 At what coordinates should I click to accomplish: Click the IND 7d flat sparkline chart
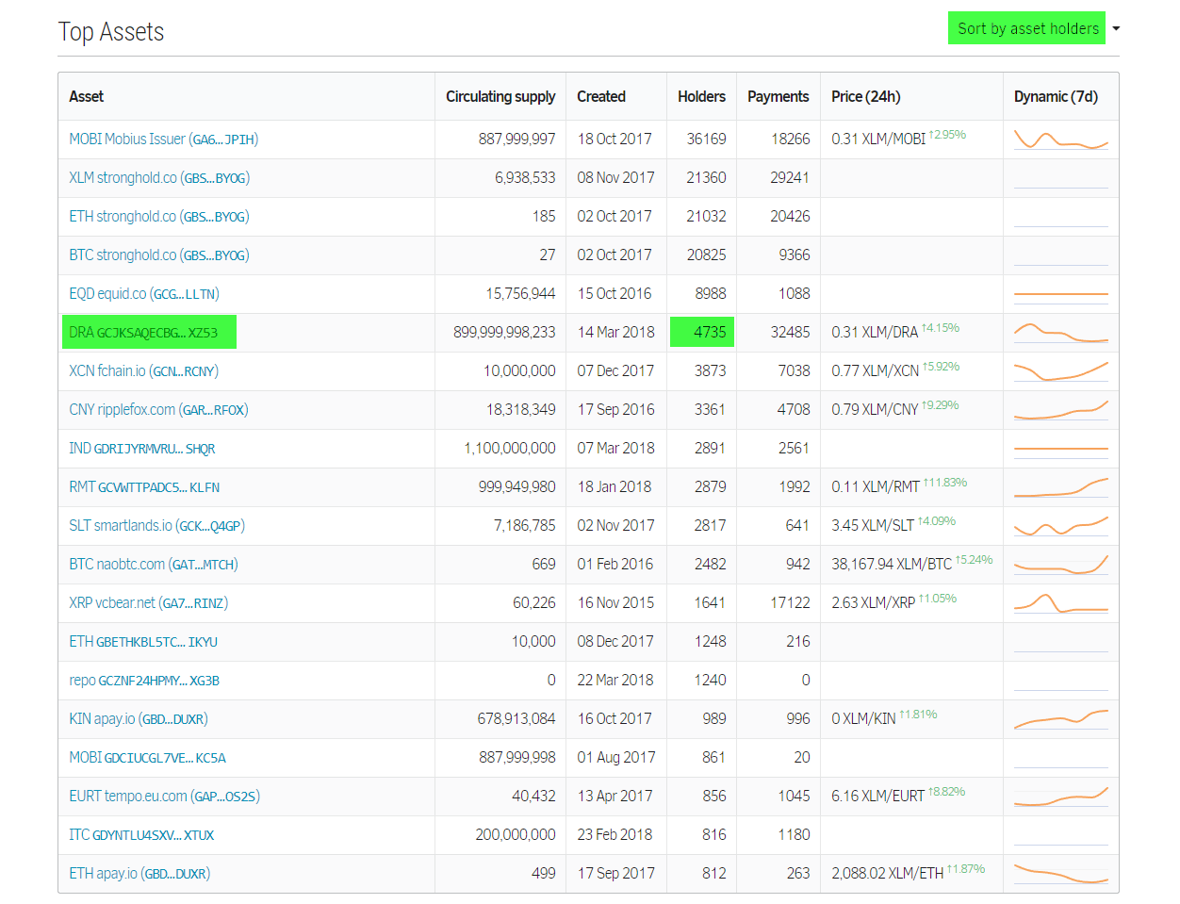point(1061,449)
